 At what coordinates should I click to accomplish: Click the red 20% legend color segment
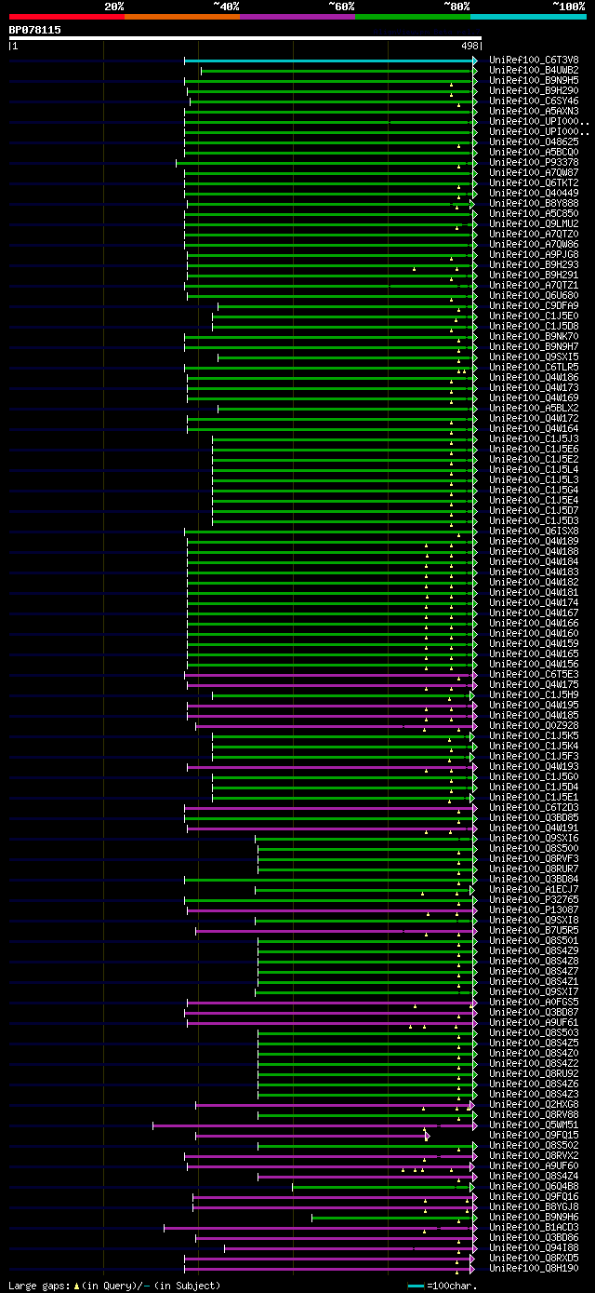pos(66,16)
